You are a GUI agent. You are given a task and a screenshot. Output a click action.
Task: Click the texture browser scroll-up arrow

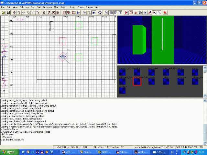pos(205,67)
